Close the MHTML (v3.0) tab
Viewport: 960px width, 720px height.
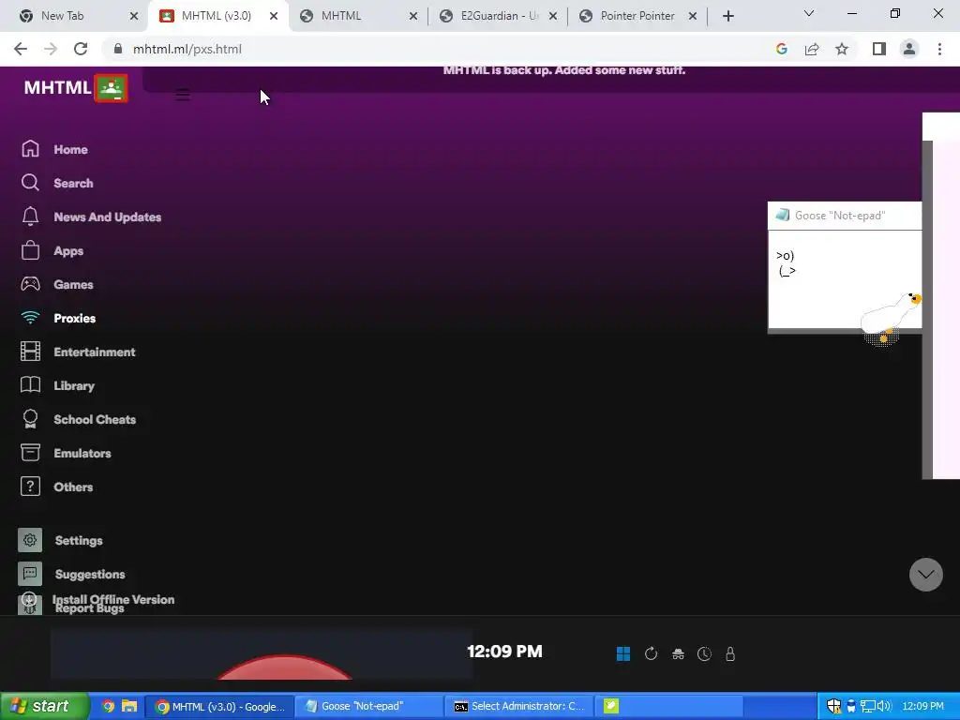click(x=274, y=16)
